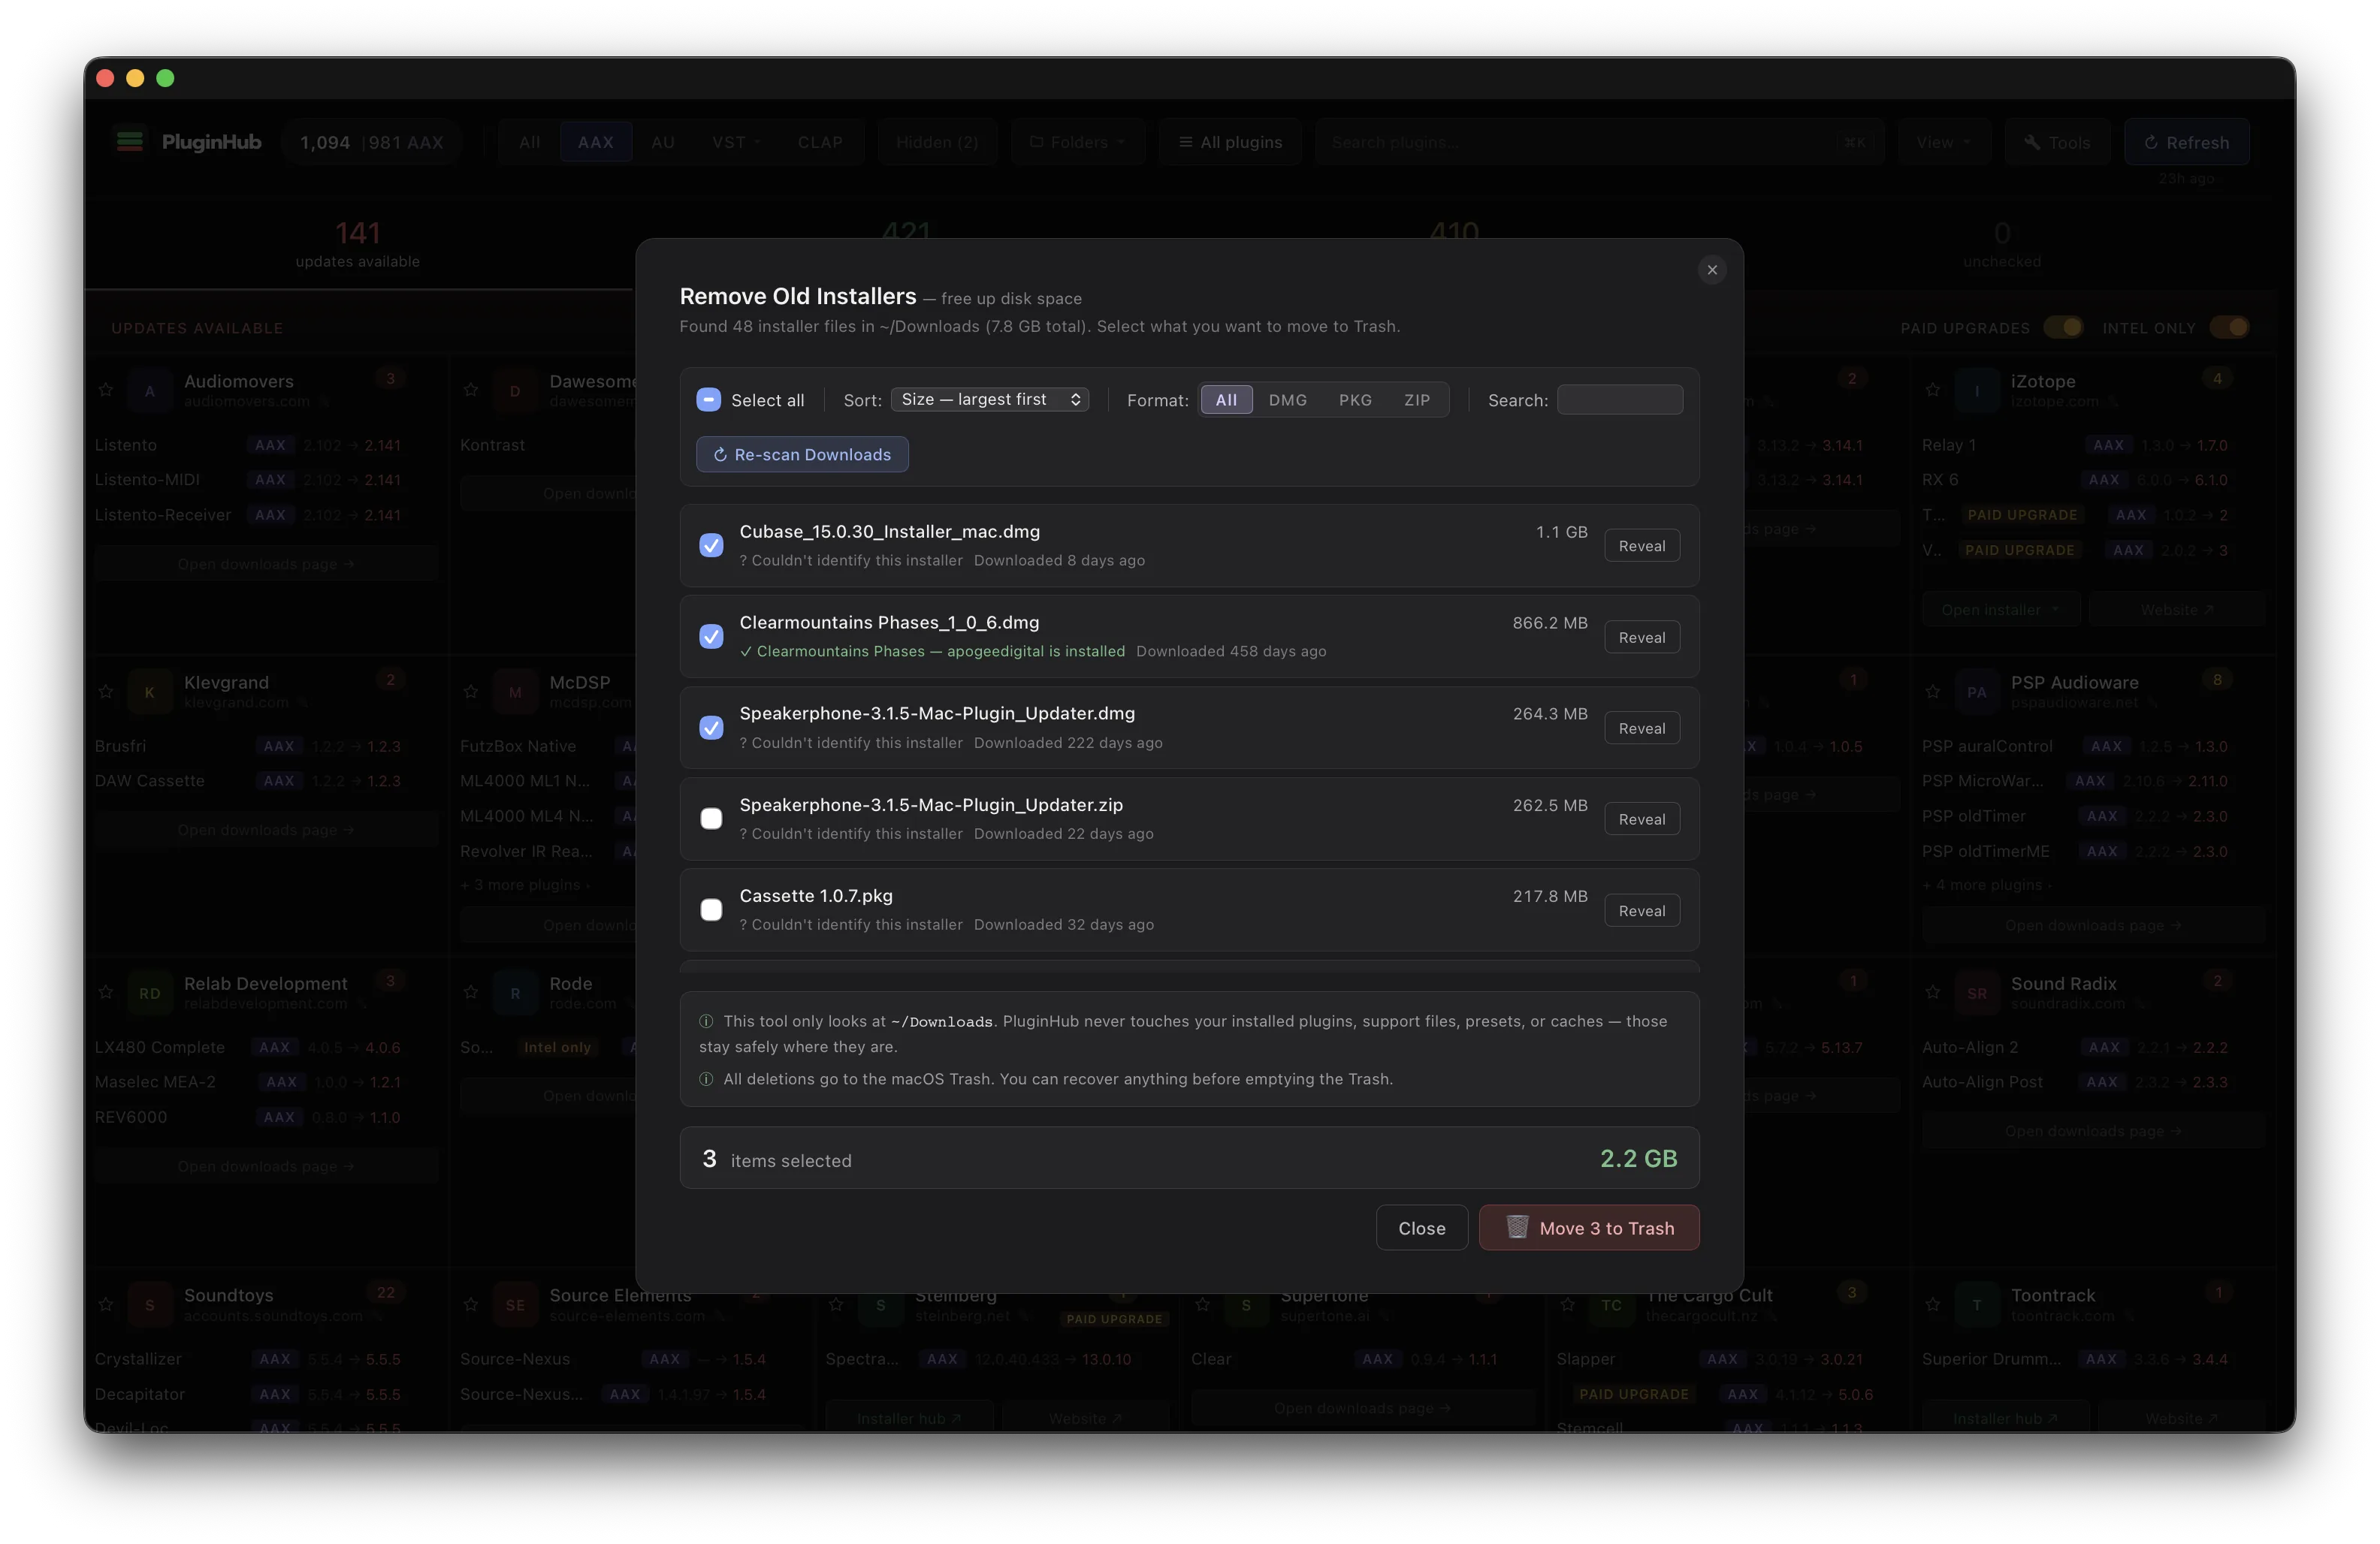Star the Sound Radix vendor card
The height and width of the screenshot is (1544, 2380).
point(1933,992)
